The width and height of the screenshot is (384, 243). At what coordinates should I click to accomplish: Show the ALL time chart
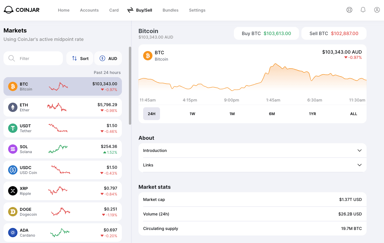(353, 114)
